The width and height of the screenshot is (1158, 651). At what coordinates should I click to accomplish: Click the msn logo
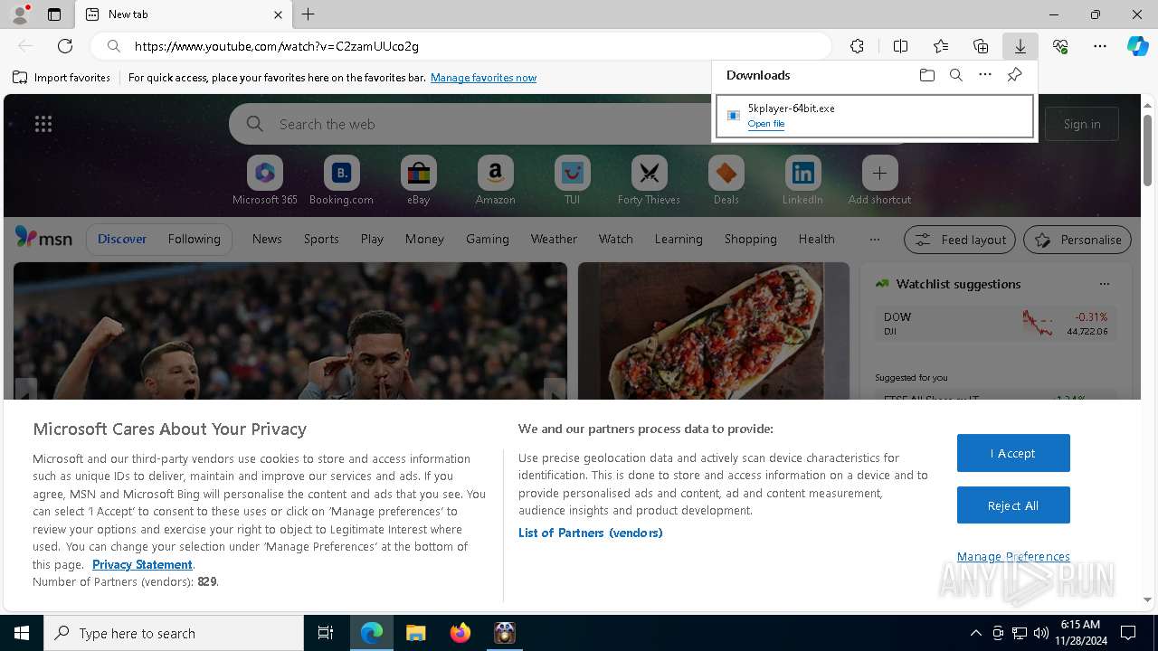[x=43, y=238]
